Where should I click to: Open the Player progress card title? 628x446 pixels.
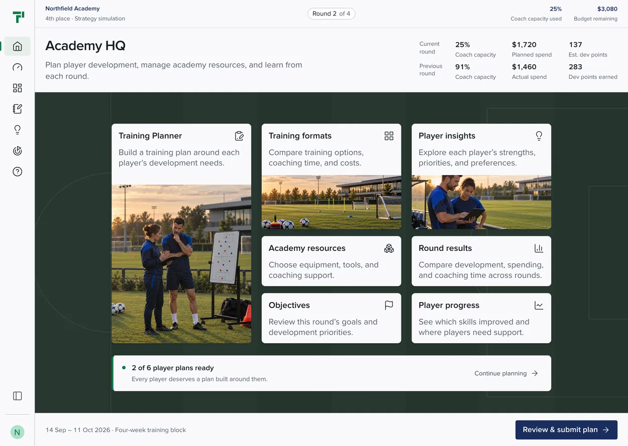coord(449,305)
